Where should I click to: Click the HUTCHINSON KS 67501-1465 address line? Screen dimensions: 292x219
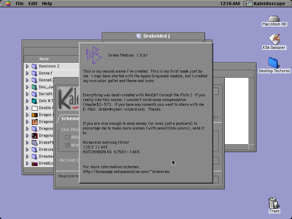pos(111,152)
